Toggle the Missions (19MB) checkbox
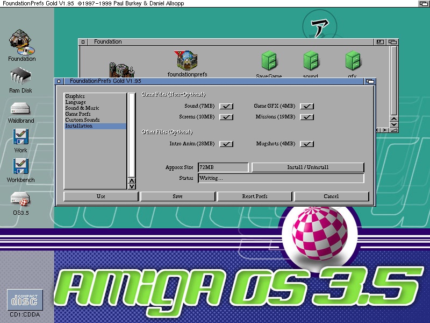Viewport: 430px width, 323px height. point(307,117)
